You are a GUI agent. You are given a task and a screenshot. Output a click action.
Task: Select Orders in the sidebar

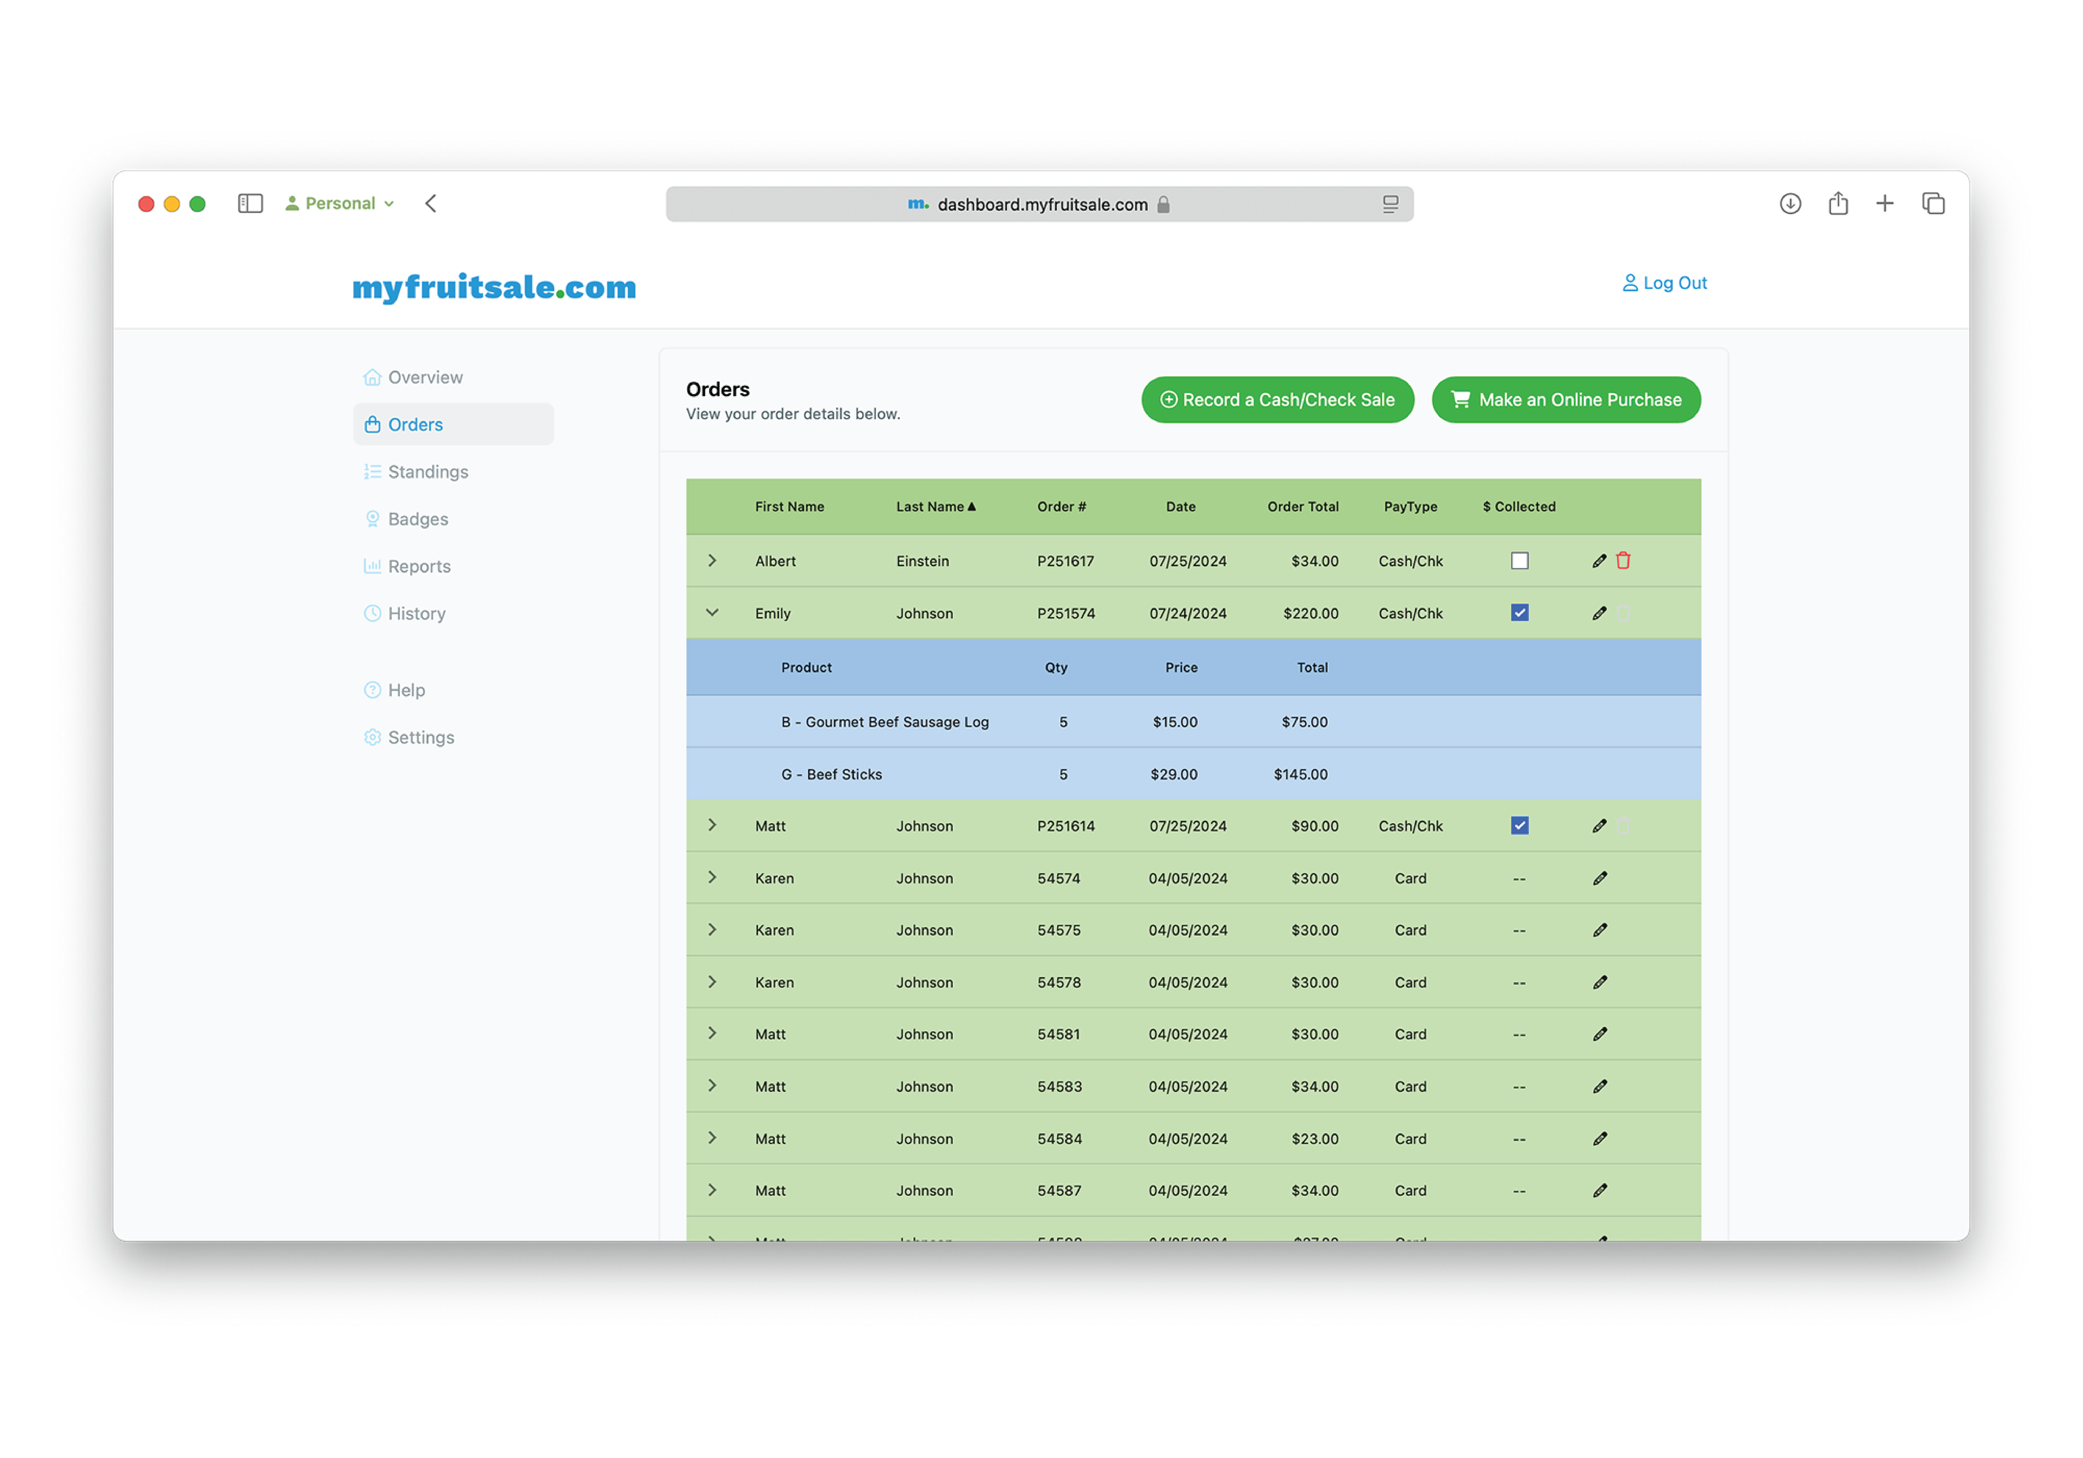tap(453, 424)
